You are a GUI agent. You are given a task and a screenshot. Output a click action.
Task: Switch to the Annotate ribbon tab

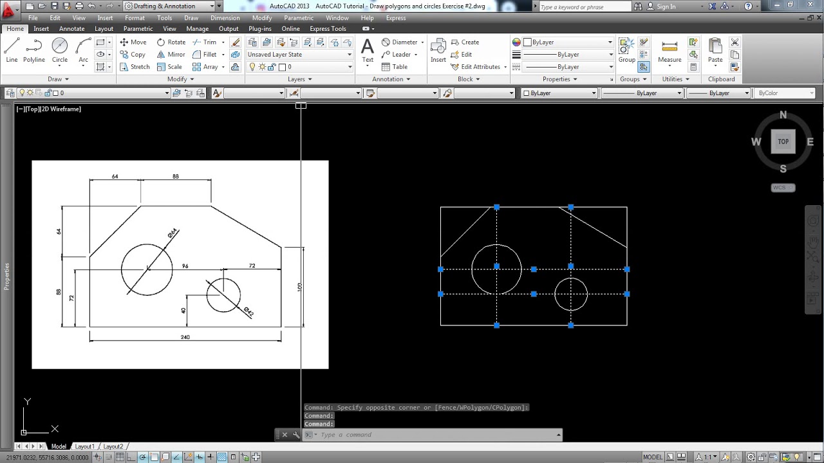[71, 29]
